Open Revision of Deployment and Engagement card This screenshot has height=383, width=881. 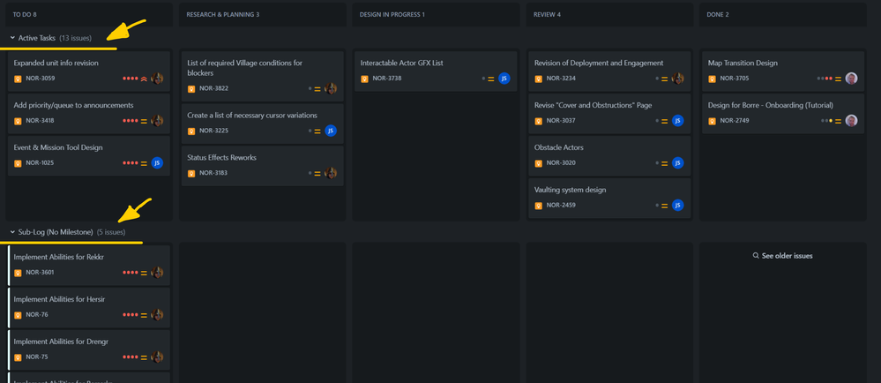(609, 71)
